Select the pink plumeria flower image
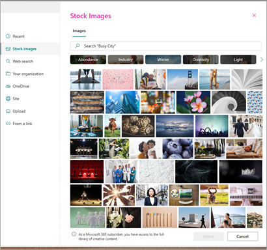 pos(193,102)
